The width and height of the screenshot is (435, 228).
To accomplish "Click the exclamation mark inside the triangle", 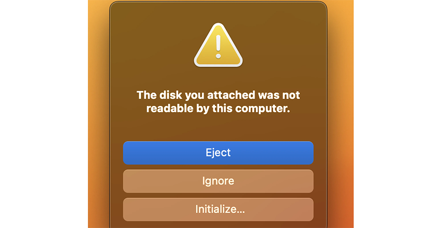I will pyautogui.click(x=218, y=46).
